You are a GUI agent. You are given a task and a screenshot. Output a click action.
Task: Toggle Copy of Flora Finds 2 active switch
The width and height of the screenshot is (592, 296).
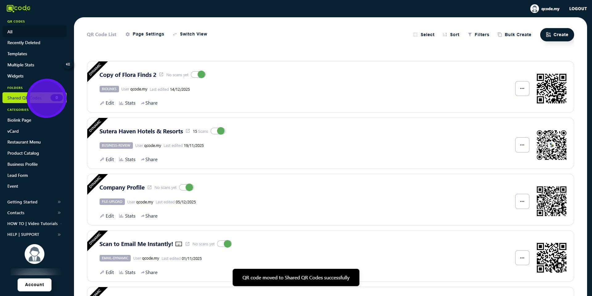click(x=198, y=75)
